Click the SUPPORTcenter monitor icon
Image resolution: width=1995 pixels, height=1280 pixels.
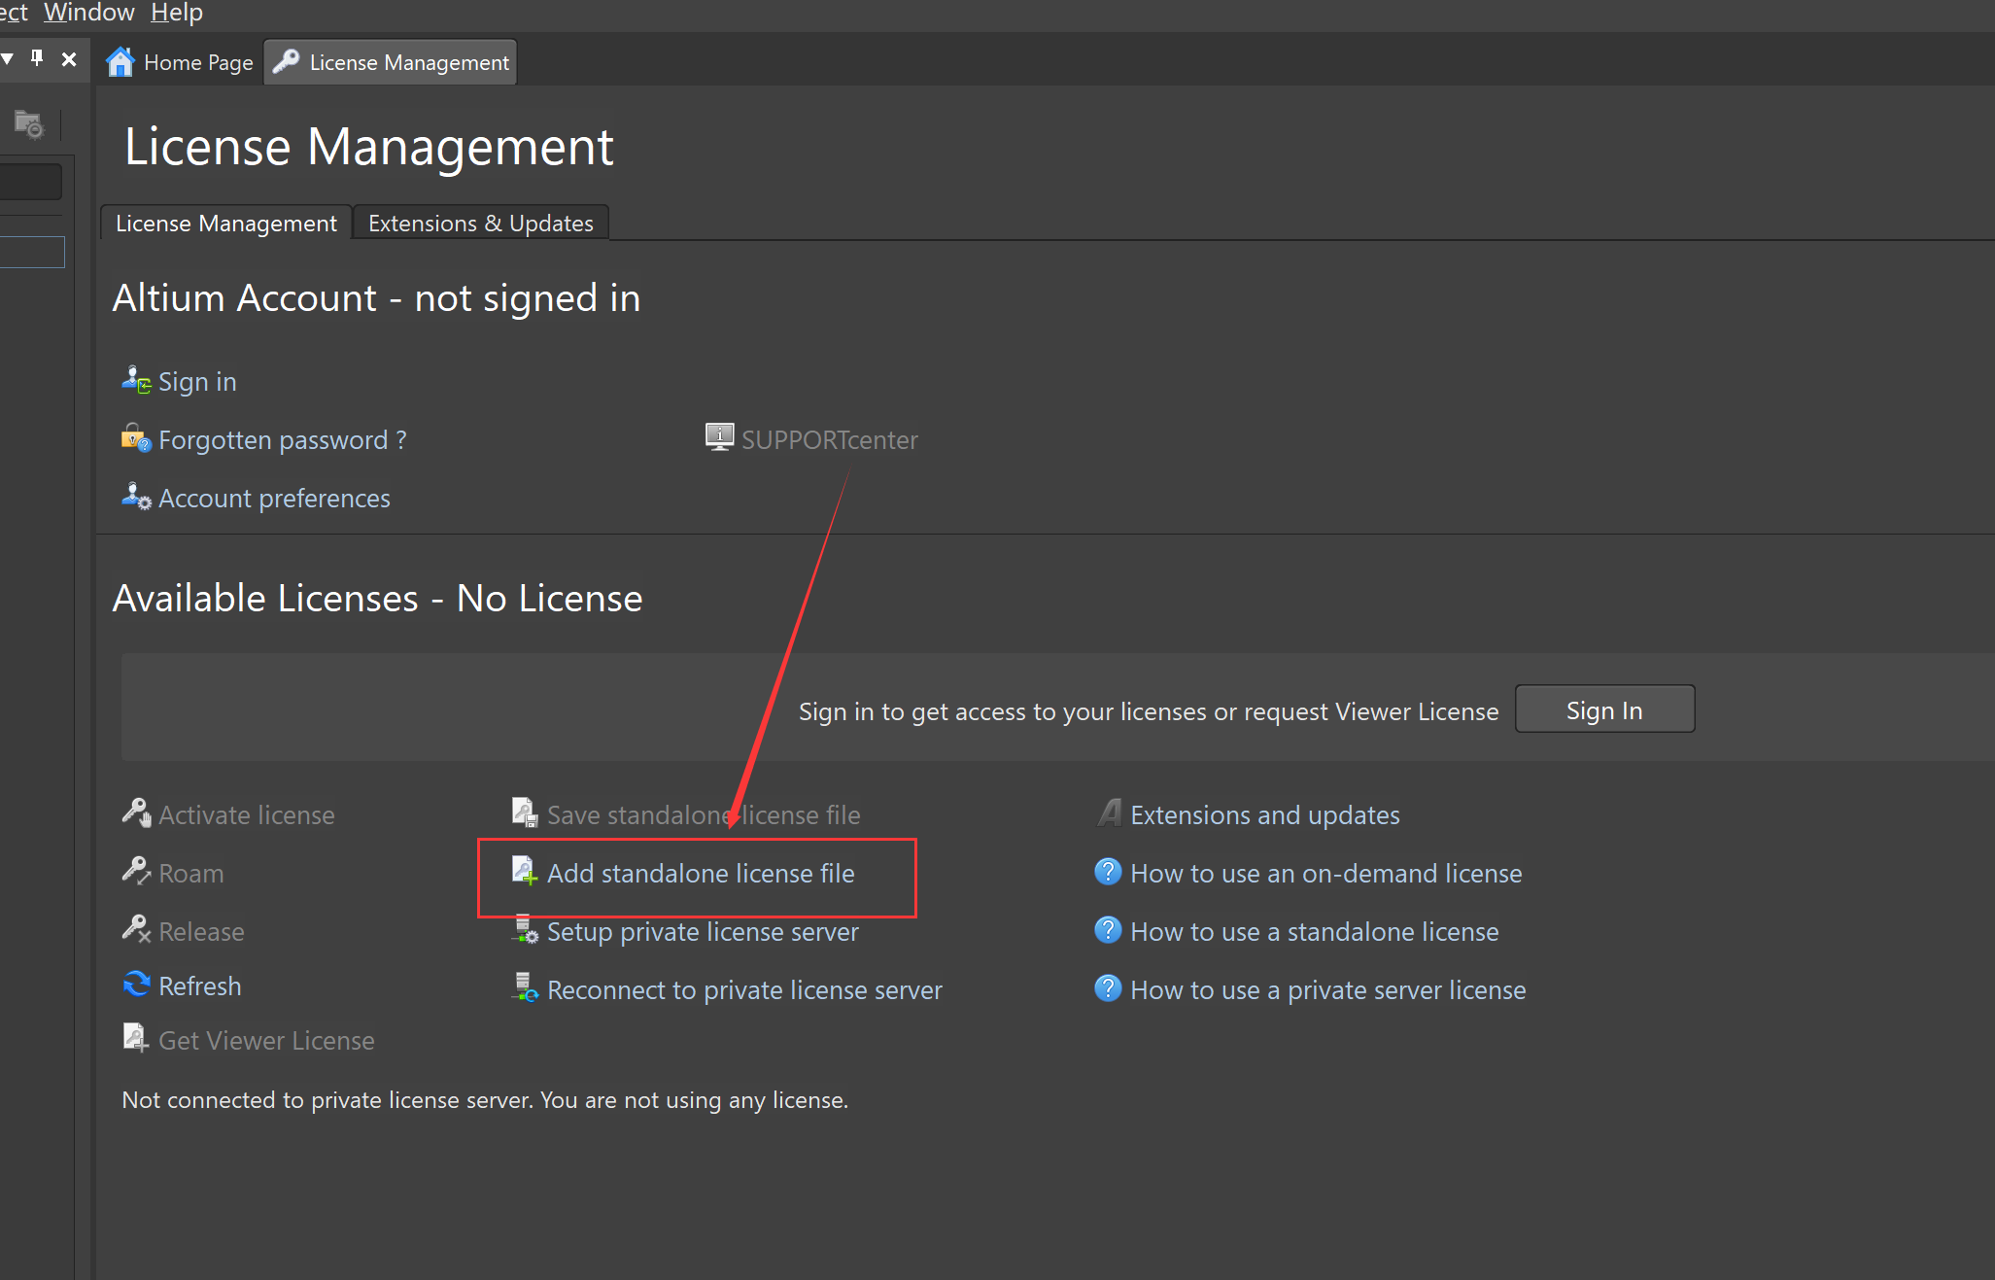pos(719,437)
